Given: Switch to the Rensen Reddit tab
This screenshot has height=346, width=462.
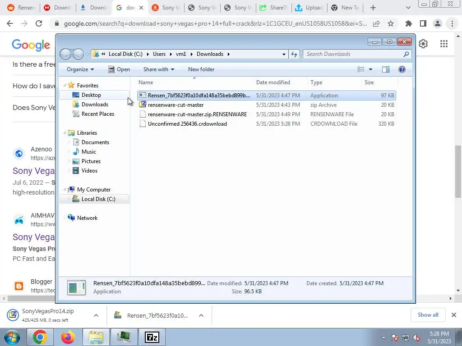Looking at the screenshot, I should (x=22, y=8).
